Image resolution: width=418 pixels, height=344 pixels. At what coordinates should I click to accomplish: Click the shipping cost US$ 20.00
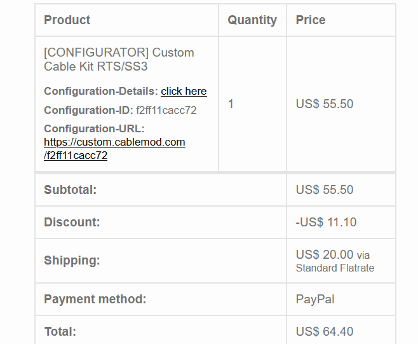click(325, 255)
